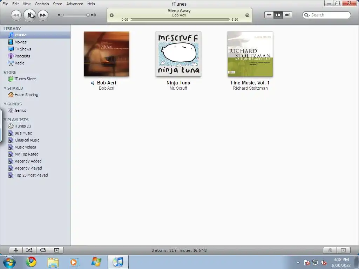
Task: Click the Genius atom button in status bar
Action: coord(330,250)
